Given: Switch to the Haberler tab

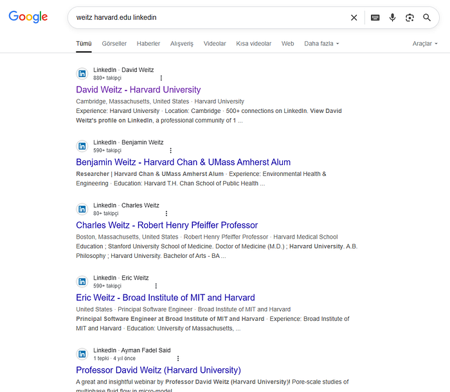Looking at the screenshot, I should click(x=148, y=44).
